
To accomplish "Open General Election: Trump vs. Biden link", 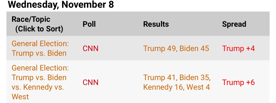I will pos(40,48).
